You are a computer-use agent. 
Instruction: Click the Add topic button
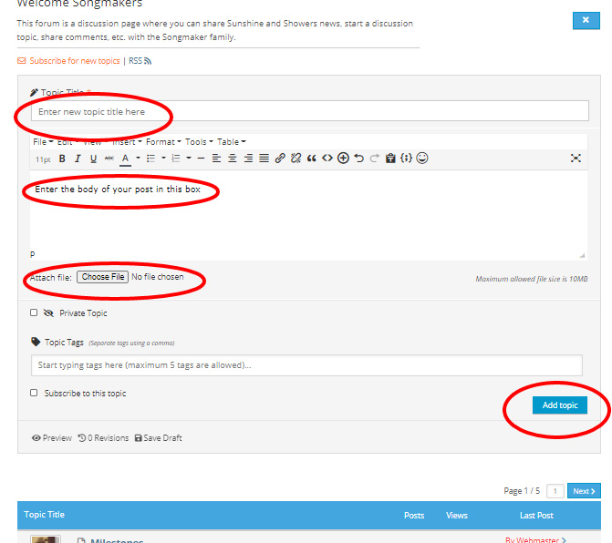point(559,405)
